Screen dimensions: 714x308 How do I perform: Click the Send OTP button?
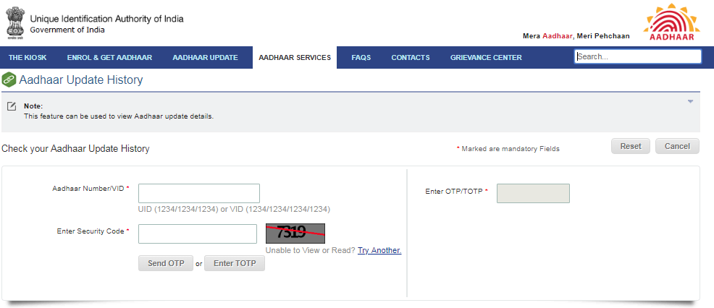(x=166, y=263)
